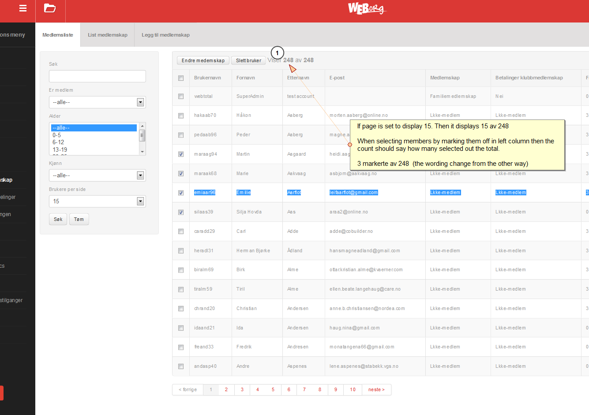The image size is (589, 415).
Task: Jump to page 3 in the pagination
Action: click(242, 390)
